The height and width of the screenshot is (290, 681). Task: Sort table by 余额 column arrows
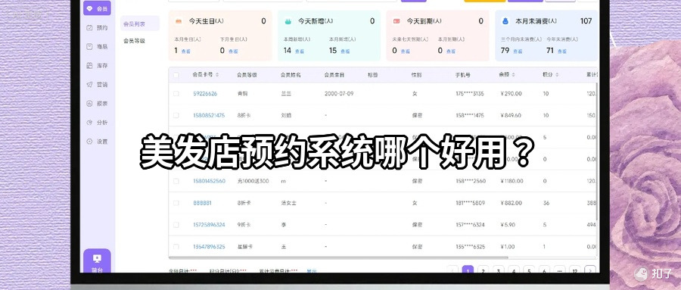pyautogui.click(x=514, y=75)
